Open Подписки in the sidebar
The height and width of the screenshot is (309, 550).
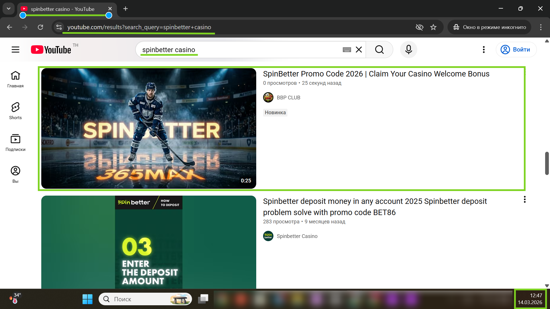(x=15, y=143)
